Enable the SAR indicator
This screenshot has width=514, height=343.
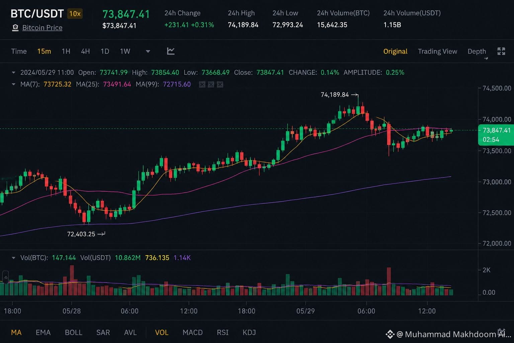(x=103, y=332)
